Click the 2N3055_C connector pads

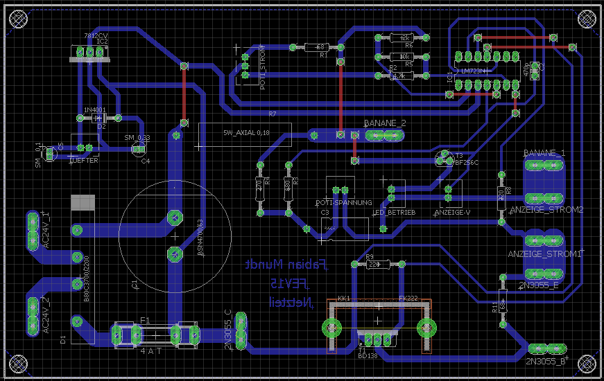[241, 331]
